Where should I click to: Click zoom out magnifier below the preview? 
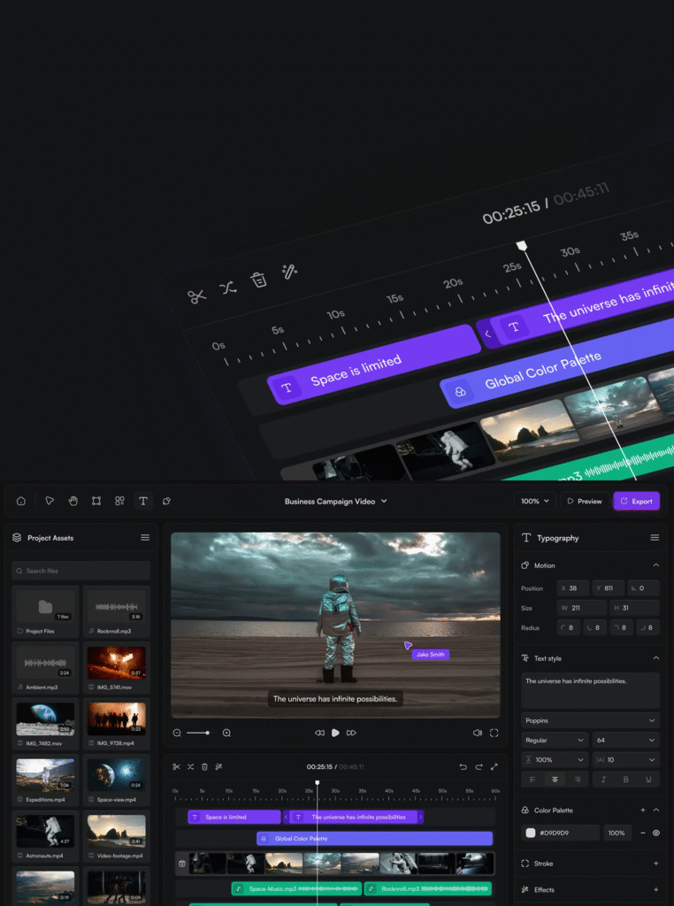click(x=177, y=733)
